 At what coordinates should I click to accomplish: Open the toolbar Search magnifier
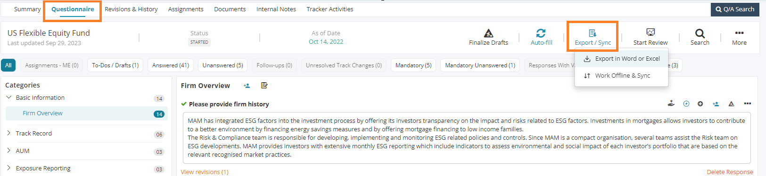pyautogui.click(x=700, y=33)
